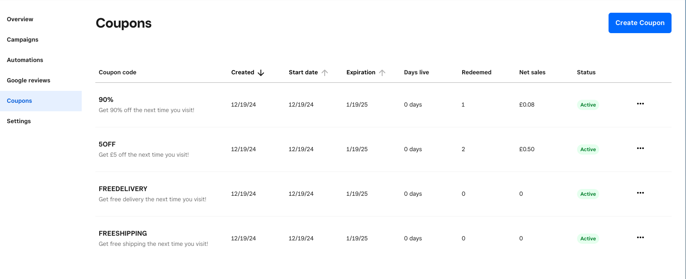The image size is (686, 279).
Task: Click the 1/19/25 expiration for 5OFF
Action: pos(357,149)
